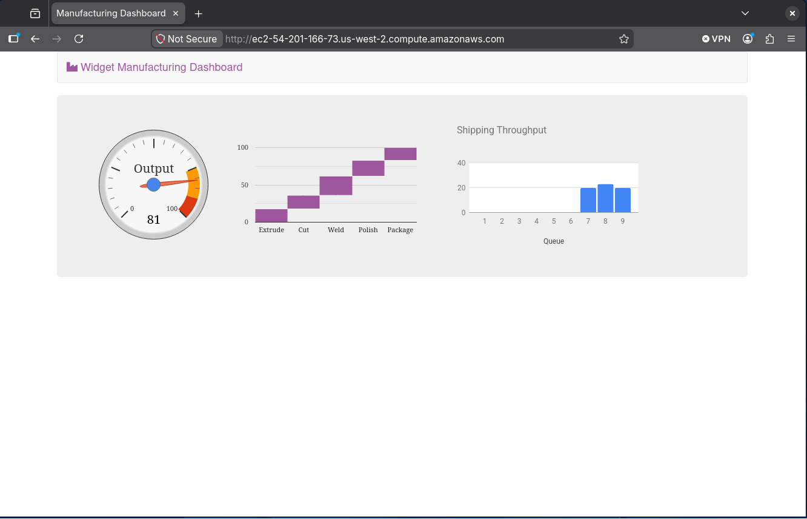Open the extensions puzzle icon
The width and height of the screenshot is (807, 519).
769,39
